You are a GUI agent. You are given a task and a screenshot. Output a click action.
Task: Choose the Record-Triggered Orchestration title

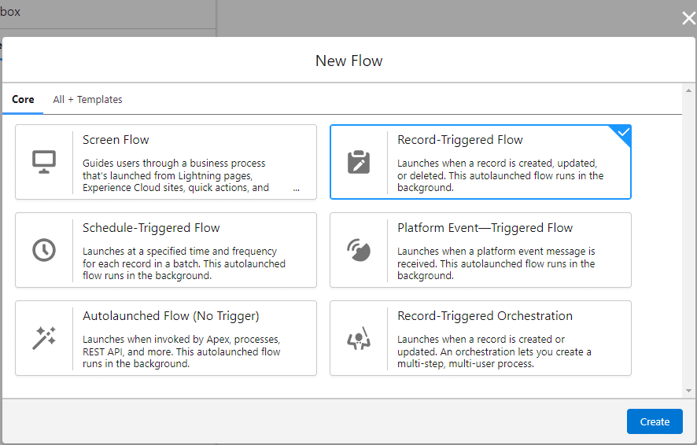[x=485, y=316]
